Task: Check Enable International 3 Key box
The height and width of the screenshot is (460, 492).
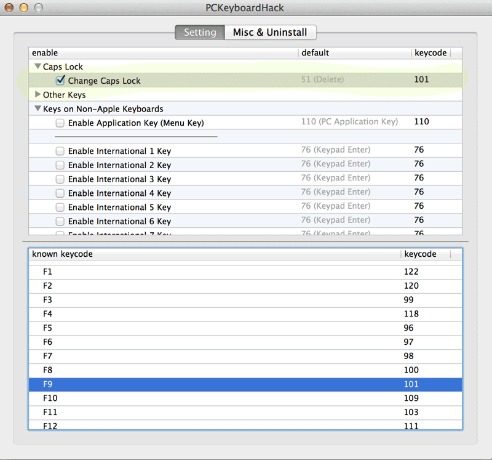Action: coord(60,179)
